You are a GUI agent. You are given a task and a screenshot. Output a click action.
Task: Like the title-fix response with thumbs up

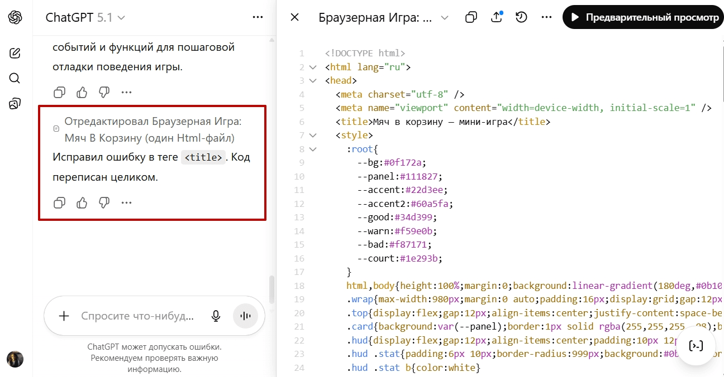click(x=82, y=202)
